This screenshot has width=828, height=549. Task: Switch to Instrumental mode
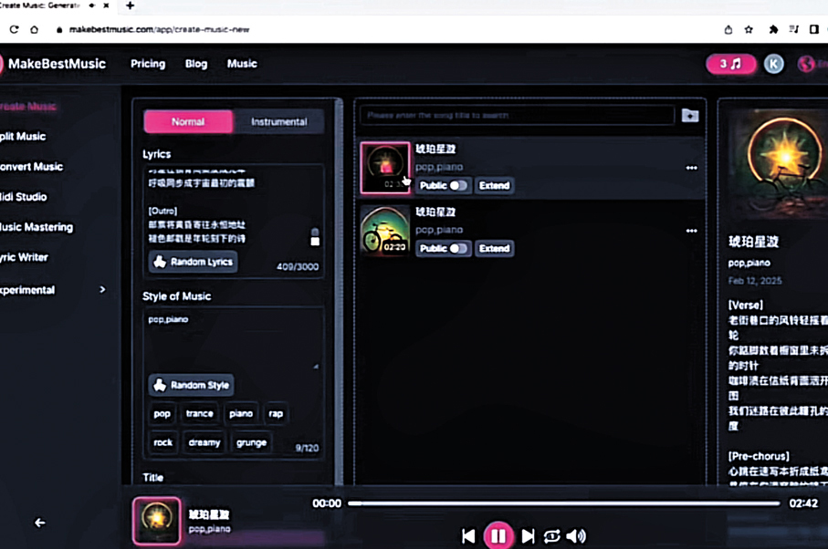[x=278, y=122]
